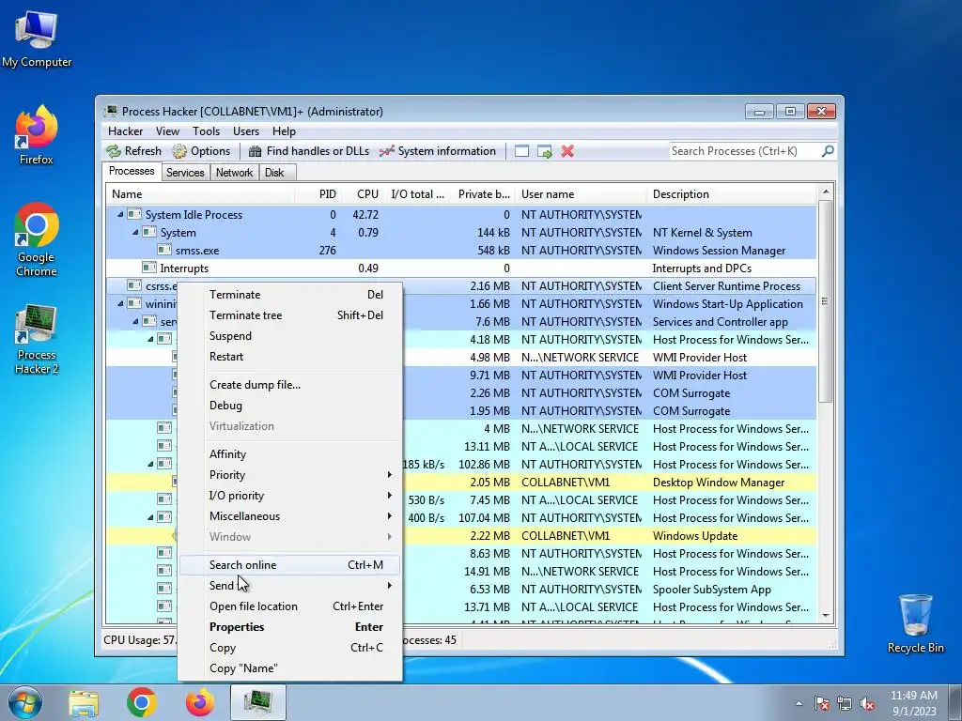Open the Tools menu
The width and height of the screenshot is (962, 721).
click(x=206, y=131)
